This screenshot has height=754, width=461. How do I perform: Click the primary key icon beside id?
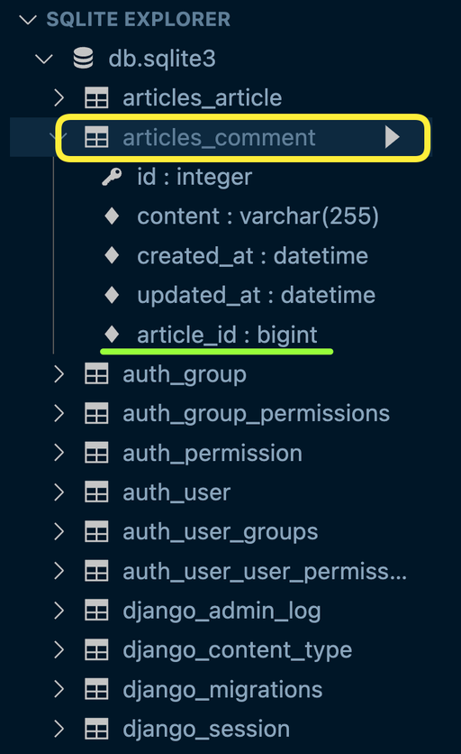coord(112,177)
